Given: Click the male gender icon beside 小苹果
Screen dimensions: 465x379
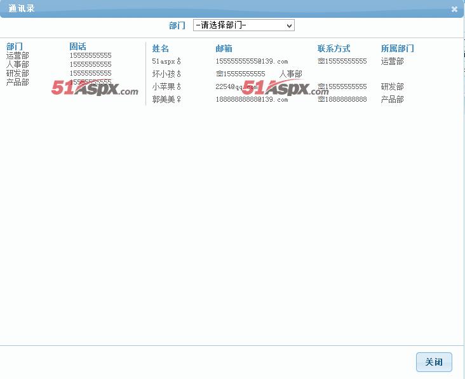Looking at the screenshot, I should tap(179, 86).
